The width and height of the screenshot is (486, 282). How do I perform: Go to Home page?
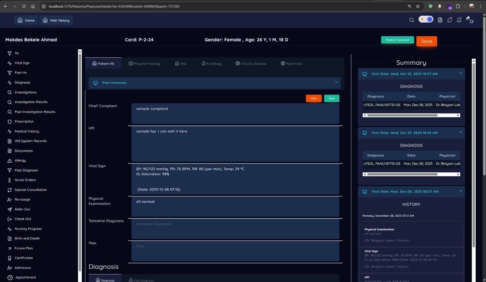26,20
